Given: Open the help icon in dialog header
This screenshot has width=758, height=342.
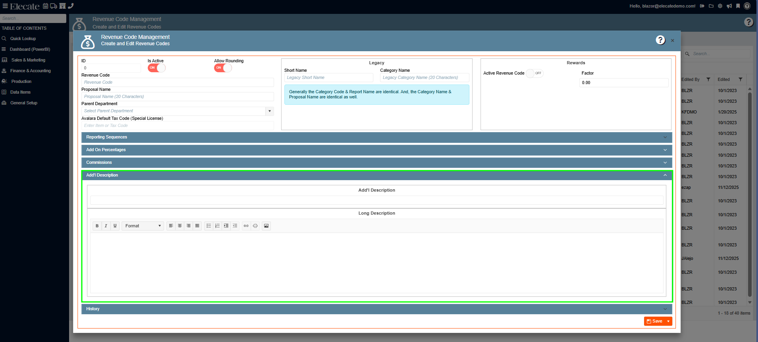Looking at the screenshot, I should (660, 40).
